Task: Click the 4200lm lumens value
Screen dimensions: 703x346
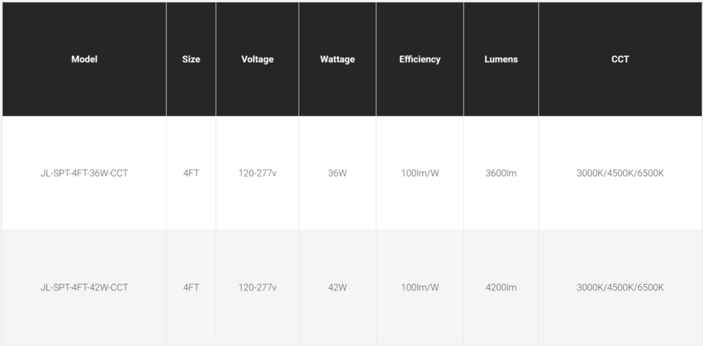Action: 501,287
